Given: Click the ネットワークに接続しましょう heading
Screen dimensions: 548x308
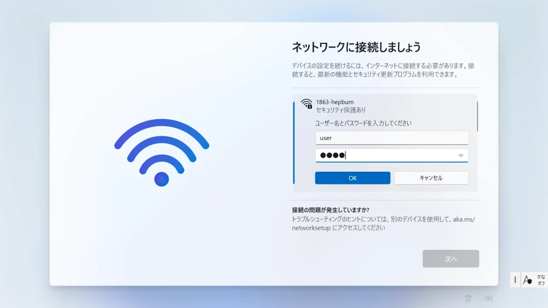Looking at the screenshot, I should point(356,47).
